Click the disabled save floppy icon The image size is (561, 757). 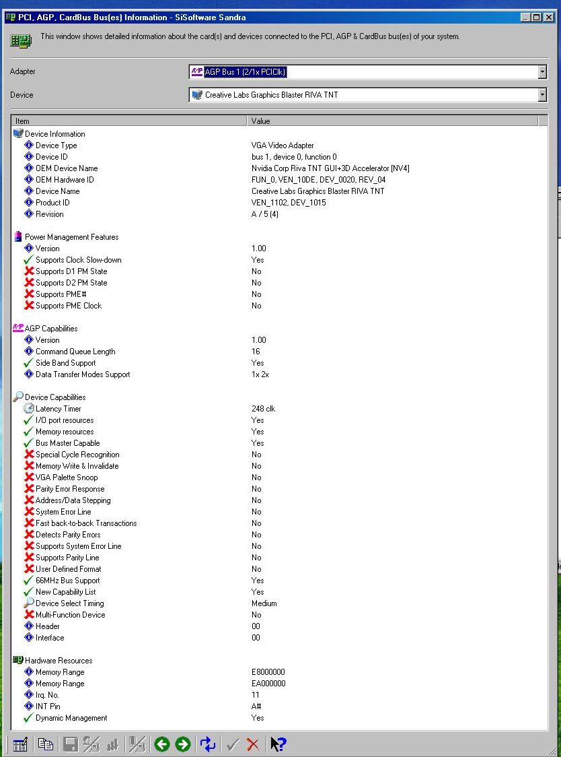tap(71, 744)
